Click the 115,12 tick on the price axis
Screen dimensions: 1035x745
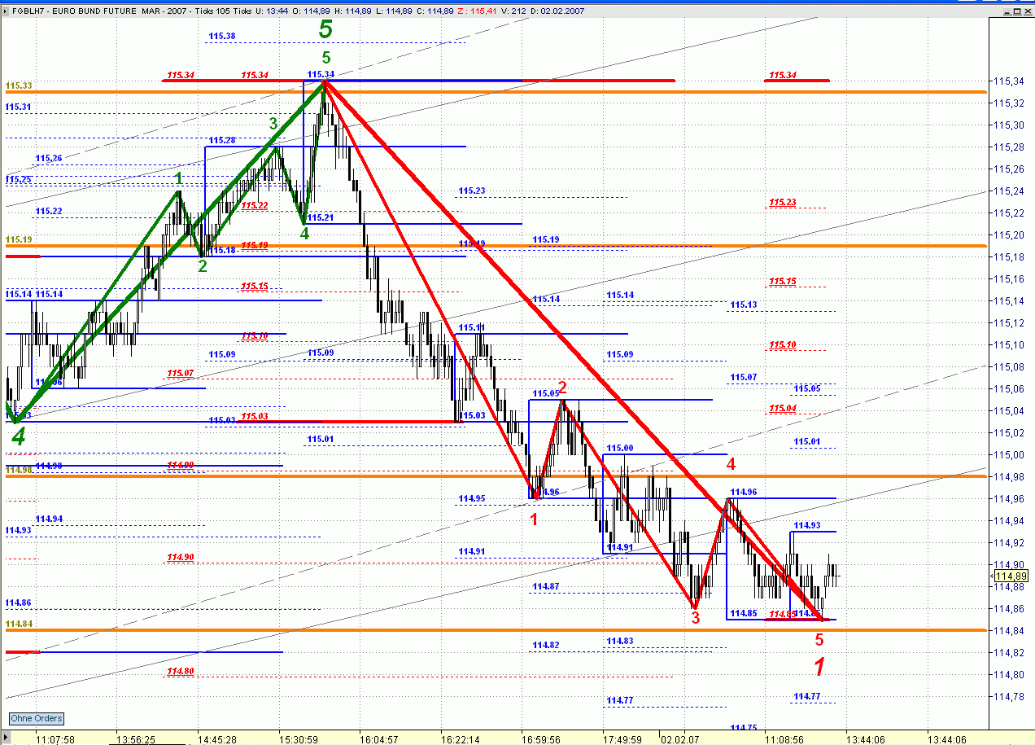[x=1008, y=323]
